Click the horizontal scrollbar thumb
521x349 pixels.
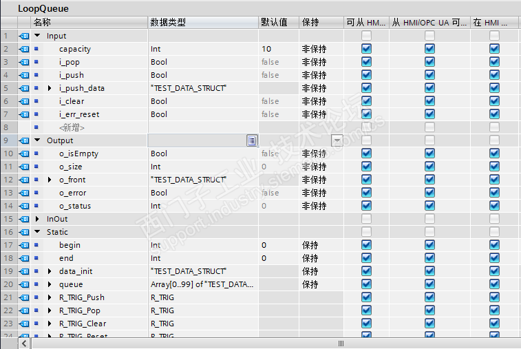[341, 343]
